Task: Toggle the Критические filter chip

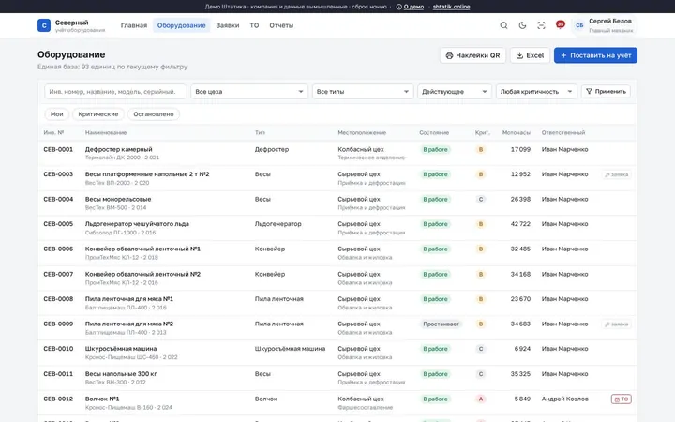Action: pos(98,114)
